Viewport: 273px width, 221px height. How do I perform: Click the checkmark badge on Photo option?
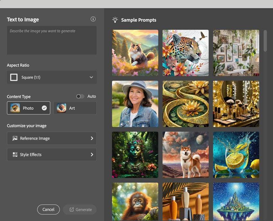pos(44,108)
